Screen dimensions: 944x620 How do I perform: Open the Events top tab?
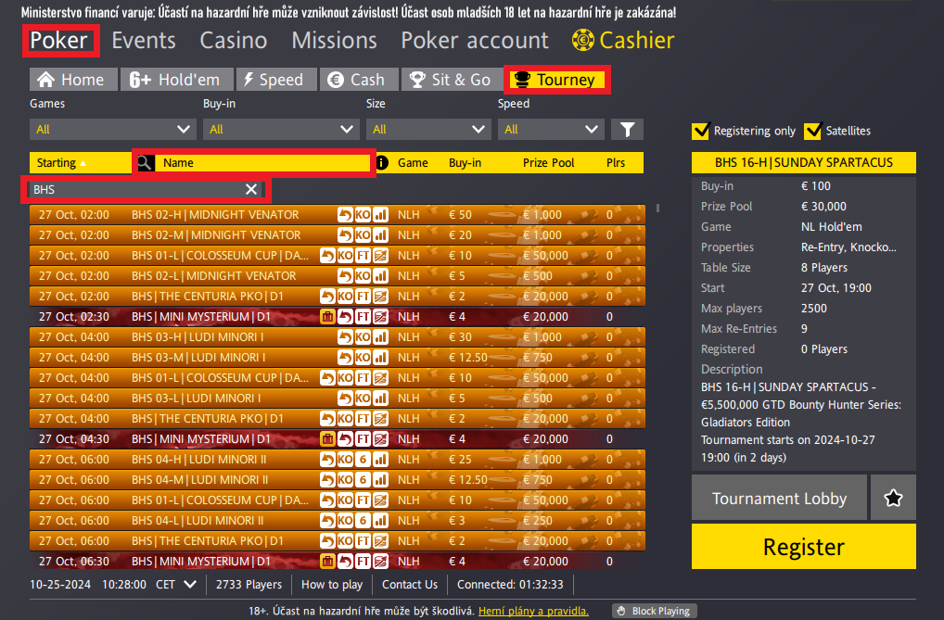coord(144,41)
